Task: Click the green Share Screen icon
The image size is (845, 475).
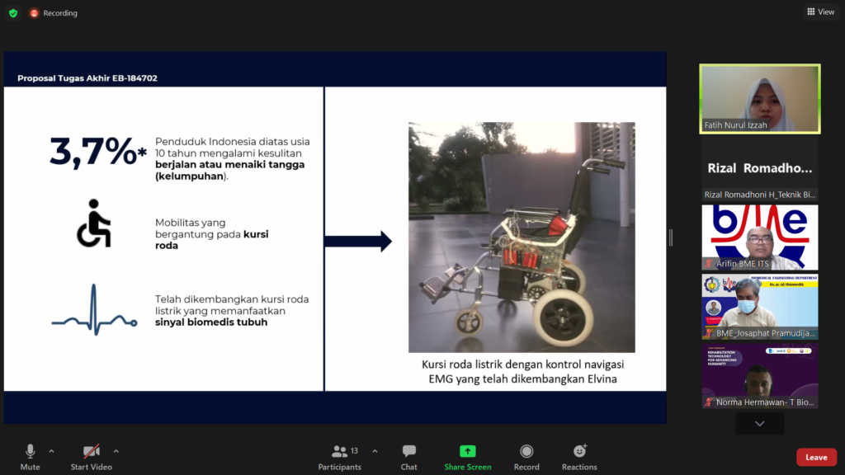Action: [467, 451]
